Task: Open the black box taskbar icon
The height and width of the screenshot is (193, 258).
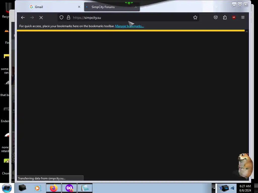Action: [22, 188]
